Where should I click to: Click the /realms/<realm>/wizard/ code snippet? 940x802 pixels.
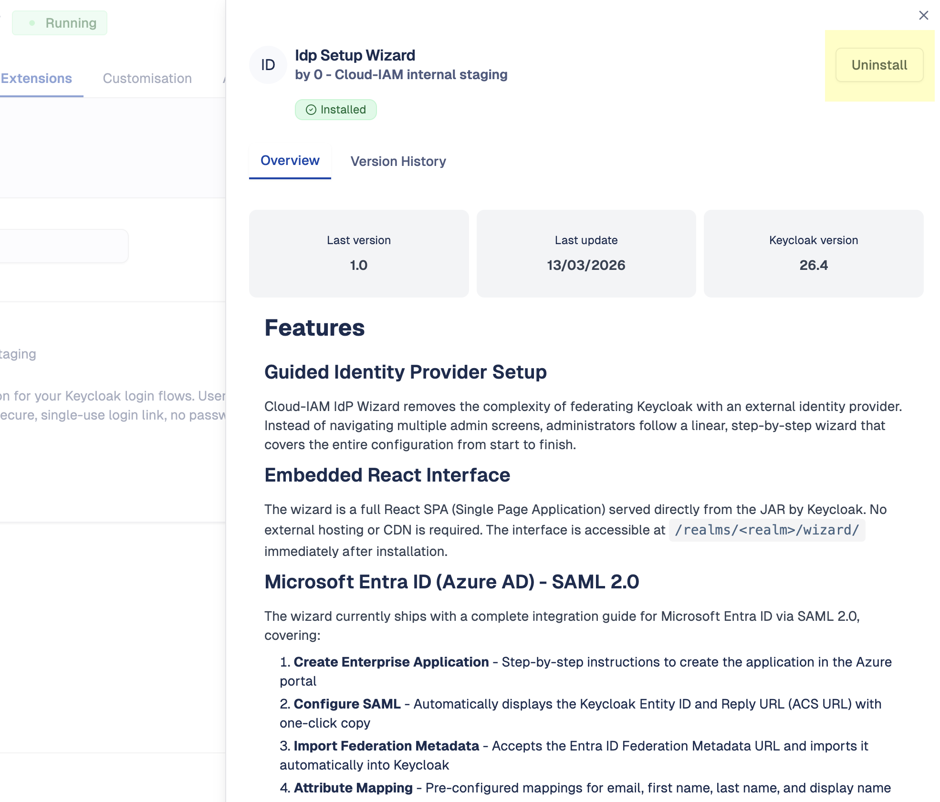[766, 530]
